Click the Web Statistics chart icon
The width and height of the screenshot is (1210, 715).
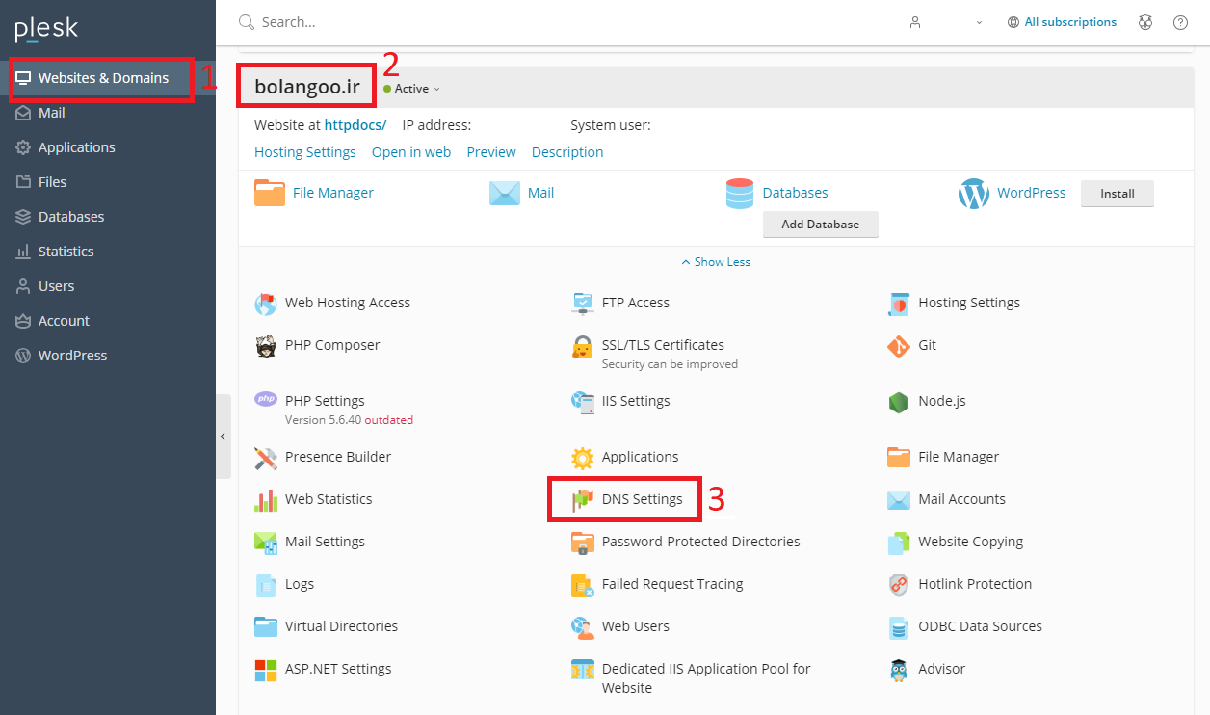(x=266, y=500)
